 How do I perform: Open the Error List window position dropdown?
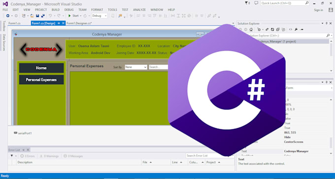[24, 150]
